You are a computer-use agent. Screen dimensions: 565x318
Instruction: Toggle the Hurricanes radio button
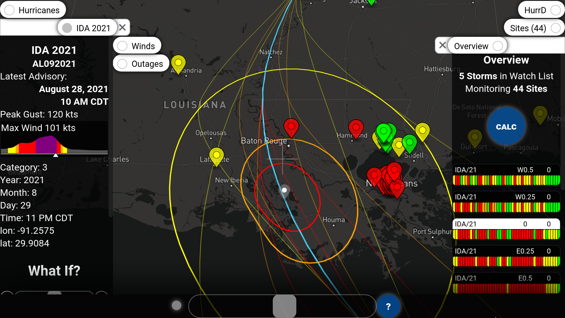coord(9,10)
